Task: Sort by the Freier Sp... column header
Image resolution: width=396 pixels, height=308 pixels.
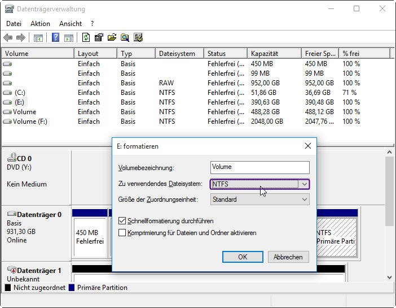Action: (320, 54)
